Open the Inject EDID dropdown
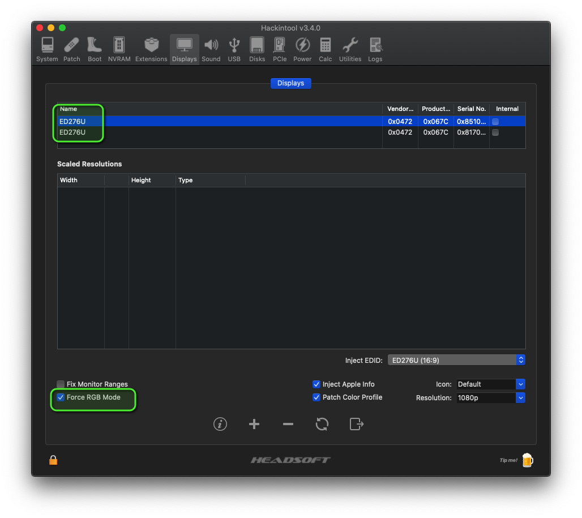 click(456, 360)
